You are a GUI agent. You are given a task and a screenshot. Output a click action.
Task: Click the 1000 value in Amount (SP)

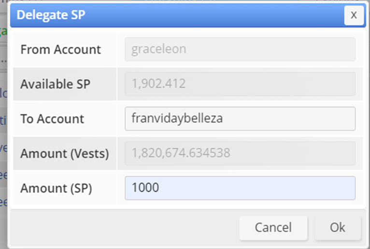click(x=145, y=188)
